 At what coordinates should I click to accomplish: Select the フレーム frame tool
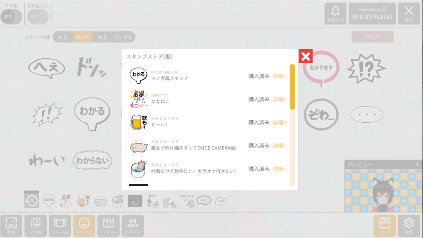point(59,226)
